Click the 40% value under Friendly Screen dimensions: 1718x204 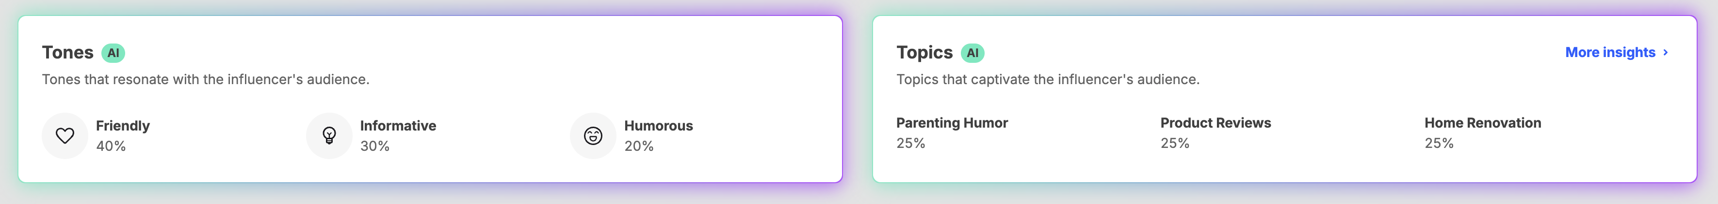(111, 146)
